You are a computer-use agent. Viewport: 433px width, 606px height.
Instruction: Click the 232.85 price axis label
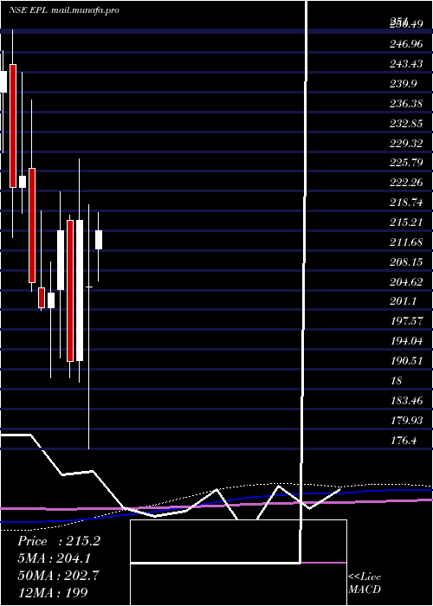406,124
